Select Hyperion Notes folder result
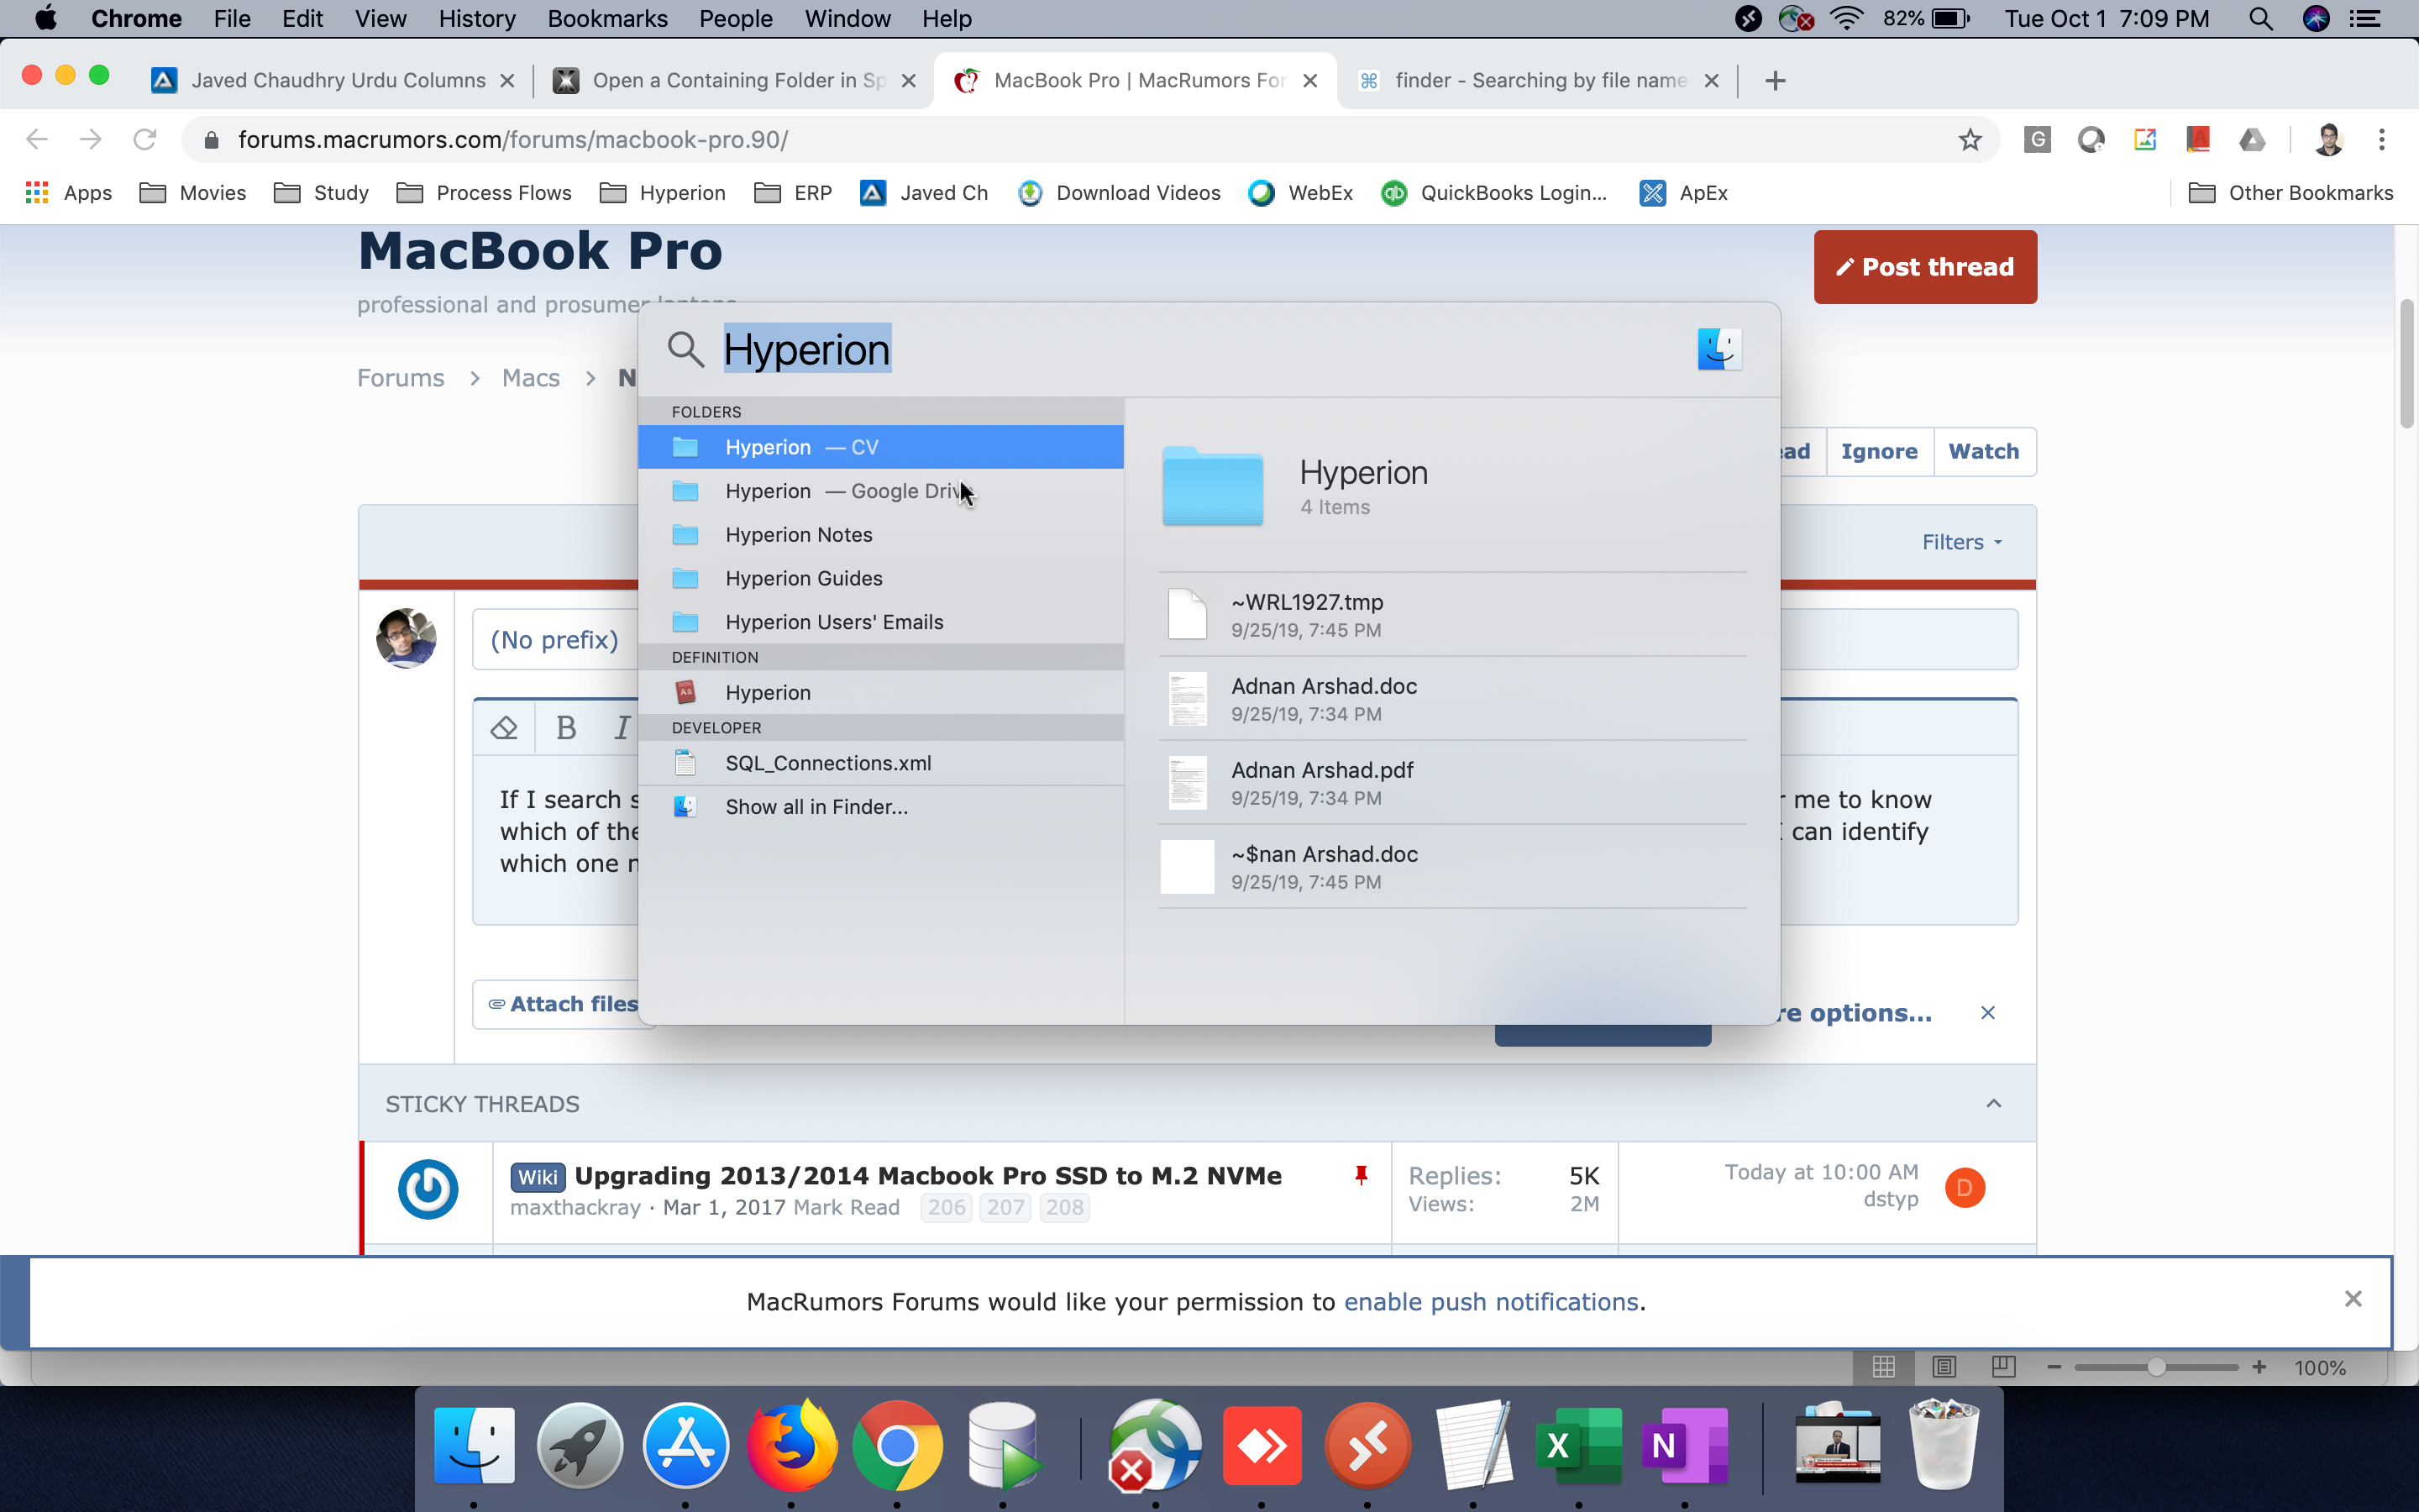 (x=880, y=535)
